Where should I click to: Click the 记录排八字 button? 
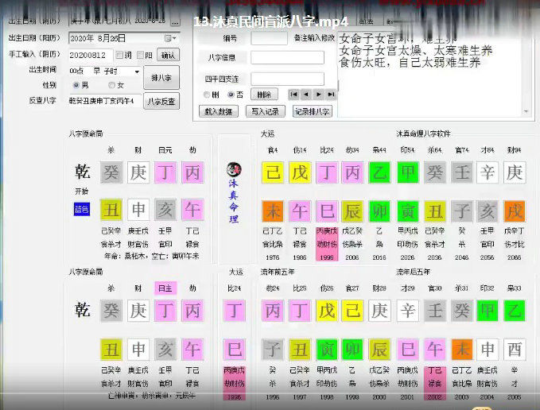tap(313, 111)
